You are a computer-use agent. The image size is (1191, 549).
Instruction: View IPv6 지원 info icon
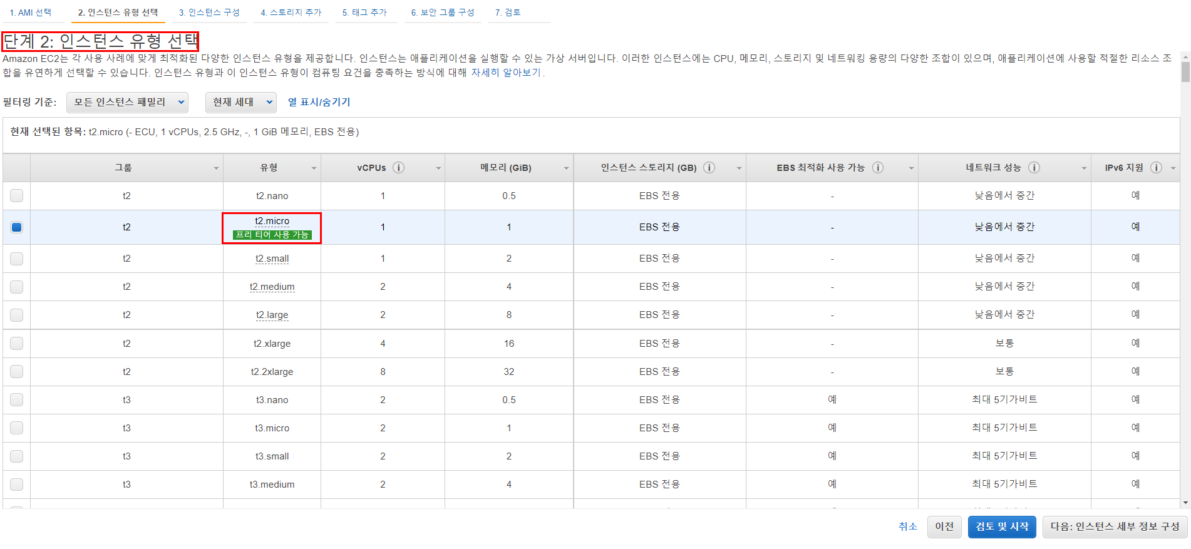pos(1156,168)
